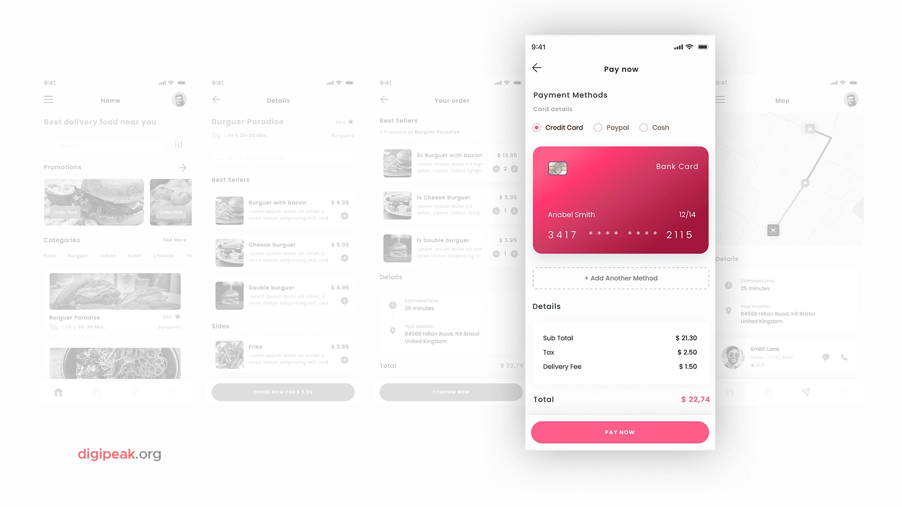Viewport: 902px width, 507px height.
Task: Click PAY NOW pink button
Action: pos(620,432)
